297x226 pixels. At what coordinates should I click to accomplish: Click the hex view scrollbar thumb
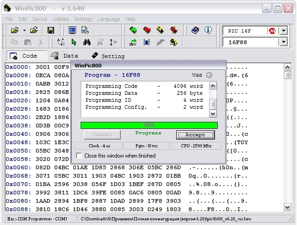(287, 75)
